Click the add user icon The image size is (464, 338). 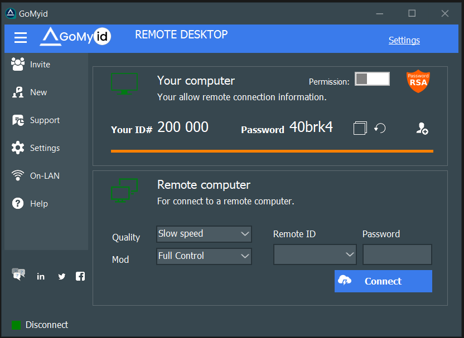422,129
